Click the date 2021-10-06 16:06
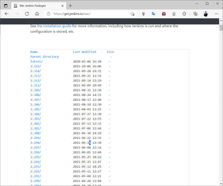 [x=87, y=66]
